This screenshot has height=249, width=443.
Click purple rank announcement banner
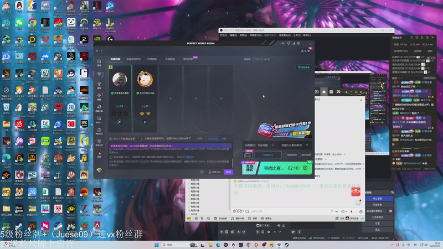click(171, 146)
